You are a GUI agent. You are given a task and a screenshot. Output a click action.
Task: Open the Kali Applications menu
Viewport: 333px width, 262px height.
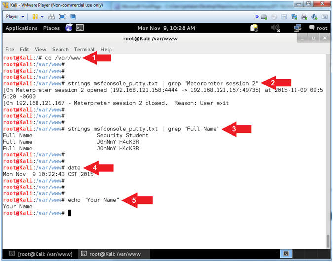pos(21,28)
